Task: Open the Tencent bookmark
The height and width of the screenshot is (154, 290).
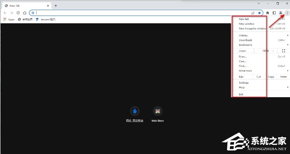Action: point(45,19)
